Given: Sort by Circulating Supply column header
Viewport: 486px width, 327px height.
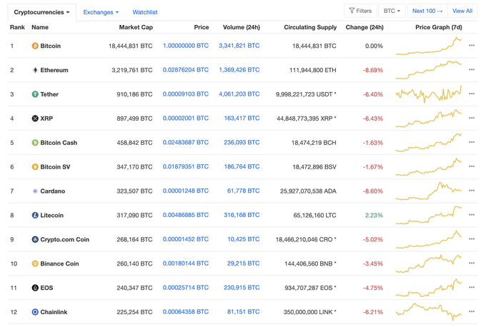Looking at the screenshot, I should tap(310, 27).
